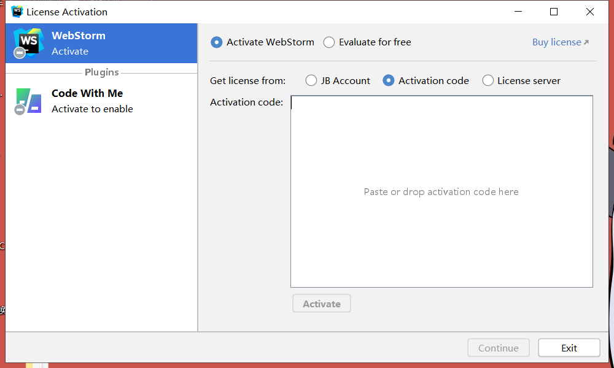Screen dimensions: 614x368
Task: Click the WebStorm icon in the title bar
Action: click(x=17, y=12)
